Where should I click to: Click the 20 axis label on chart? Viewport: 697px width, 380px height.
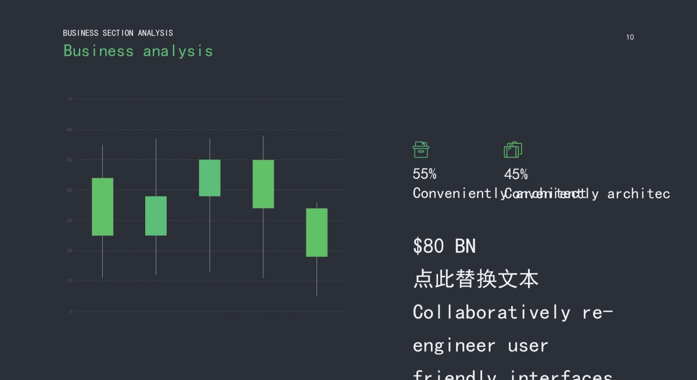click(x=70, y=251)
